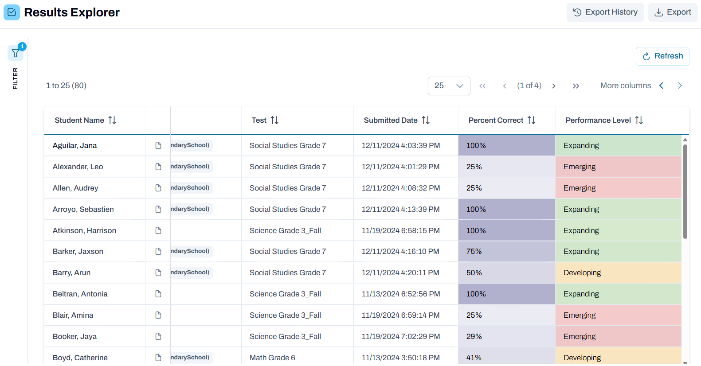Image resolution: width=701 pixels, height=366 pixels.
Task: Click the Export History button
Action: click(605, 12)
